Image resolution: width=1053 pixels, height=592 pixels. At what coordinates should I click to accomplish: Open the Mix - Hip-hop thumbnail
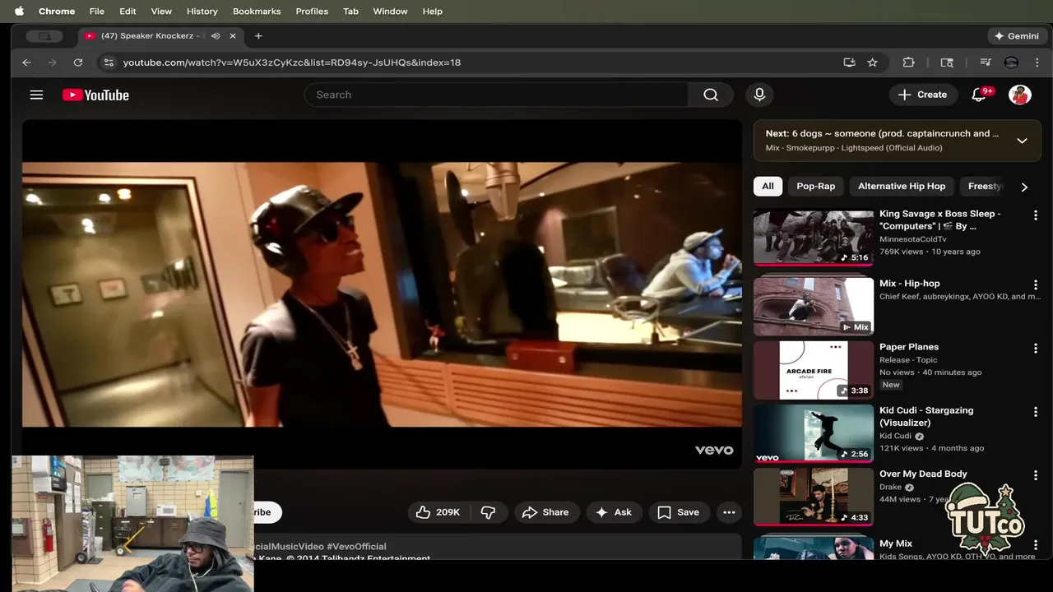(x=814, y=306)
